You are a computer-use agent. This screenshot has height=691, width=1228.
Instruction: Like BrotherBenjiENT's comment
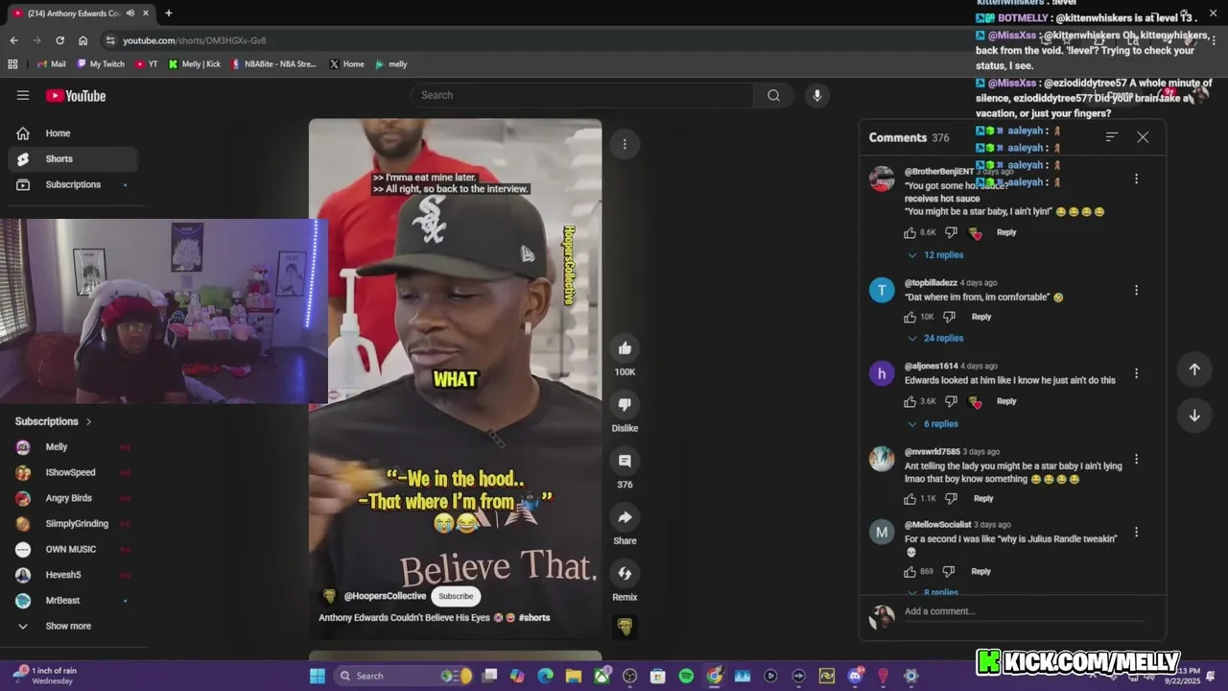909,232
